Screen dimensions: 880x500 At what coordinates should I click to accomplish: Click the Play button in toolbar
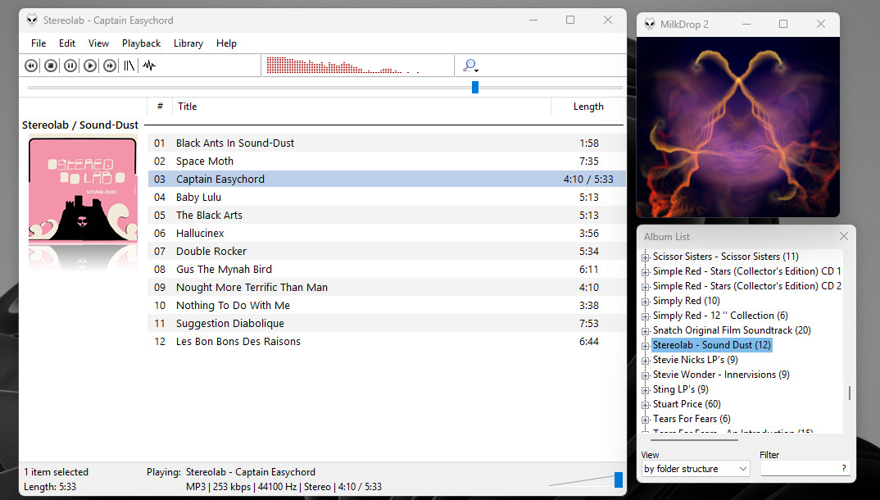point(90,66)
